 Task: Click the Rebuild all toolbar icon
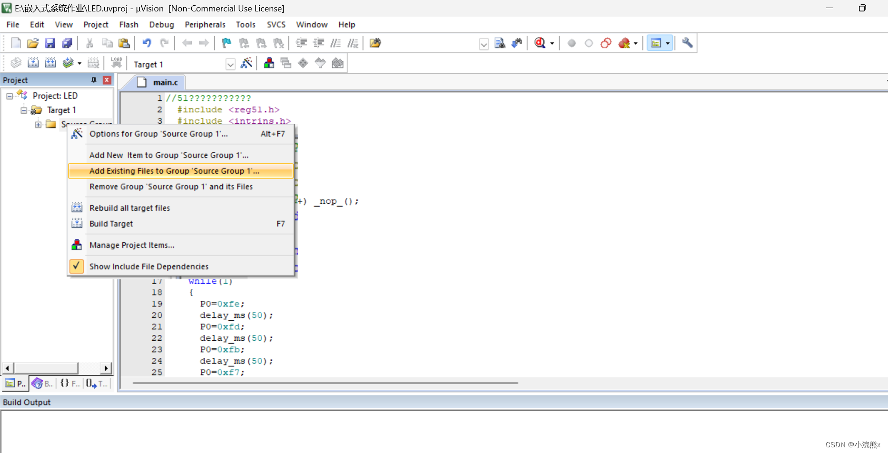click(50, 63)
